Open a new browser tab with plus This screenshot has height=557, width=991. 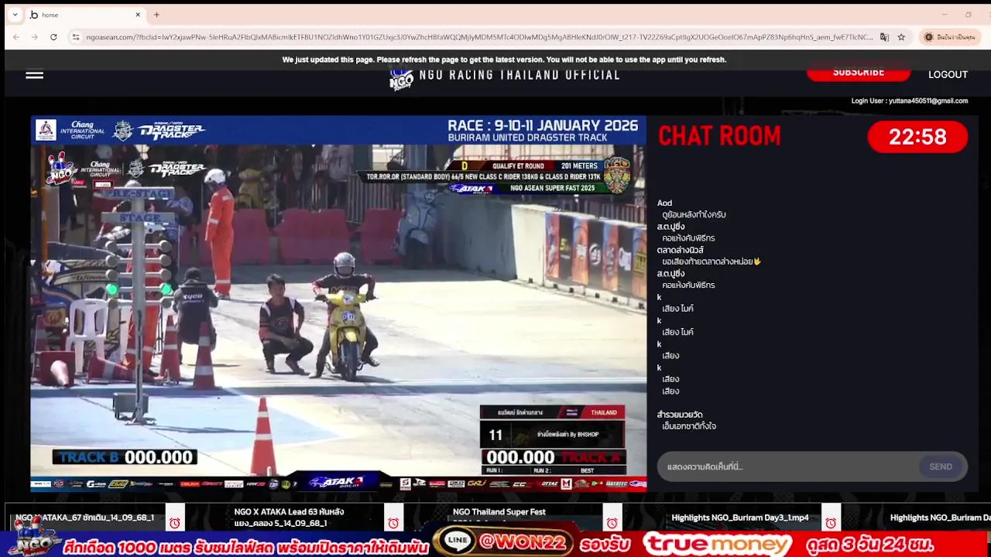156,15
